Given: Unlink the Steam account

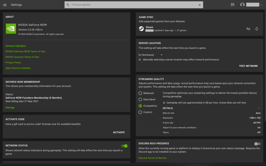Looking at the screenshot, I should tap(248, 29).
